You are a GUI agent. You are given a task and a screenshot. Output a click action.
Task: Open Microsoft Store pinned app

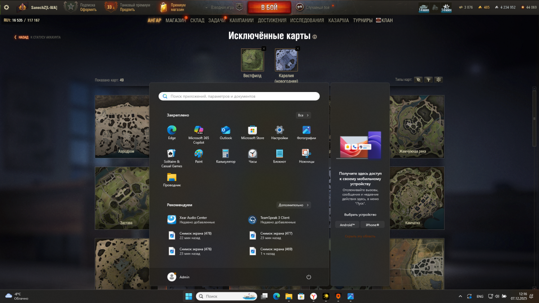[252, 132]
